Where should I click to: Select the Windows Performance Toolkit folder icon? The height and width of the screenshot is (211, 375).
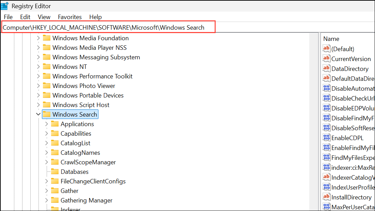tap(46, 76)
